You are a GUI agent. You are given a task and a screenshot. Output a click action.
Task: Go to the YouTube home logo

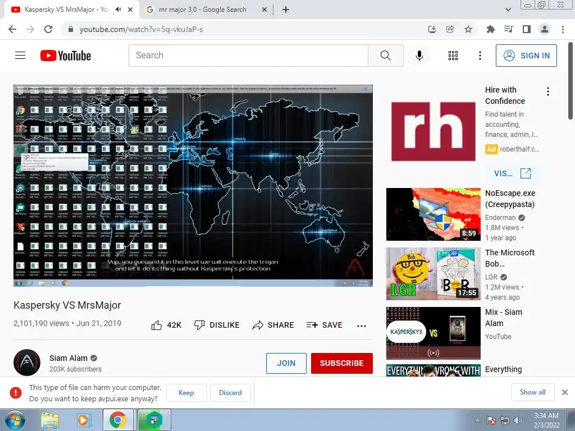66,56
